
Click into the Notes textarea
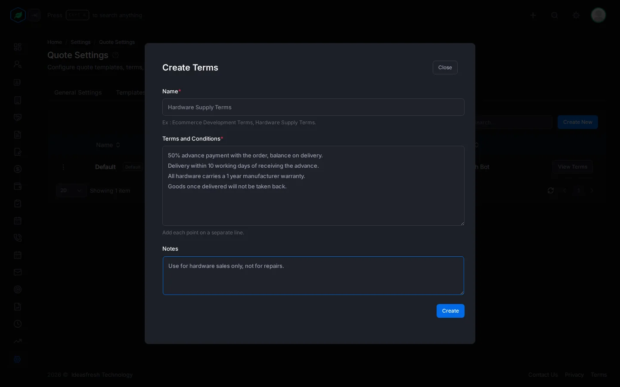[x=313, y=276]
